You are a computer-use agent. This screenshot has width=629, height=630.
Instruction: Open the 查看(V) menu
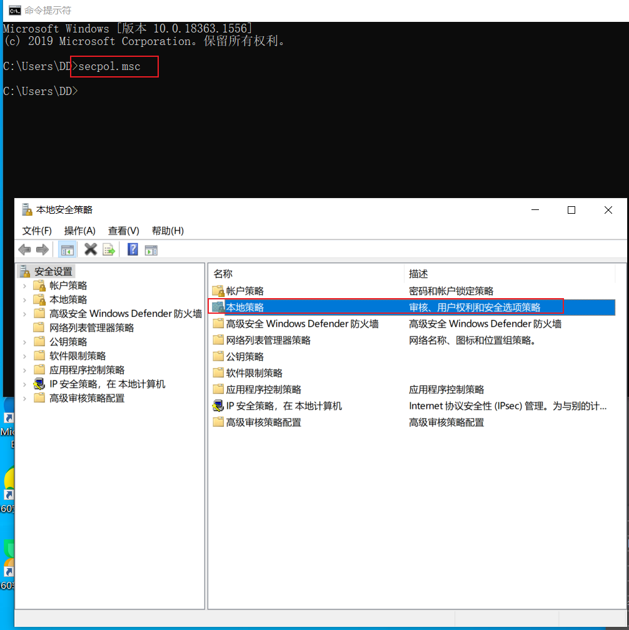(x=124, y=231)
